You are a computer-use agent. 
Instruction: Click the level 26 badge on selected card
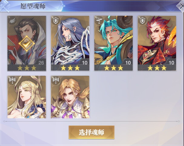(x=41, y=62)
